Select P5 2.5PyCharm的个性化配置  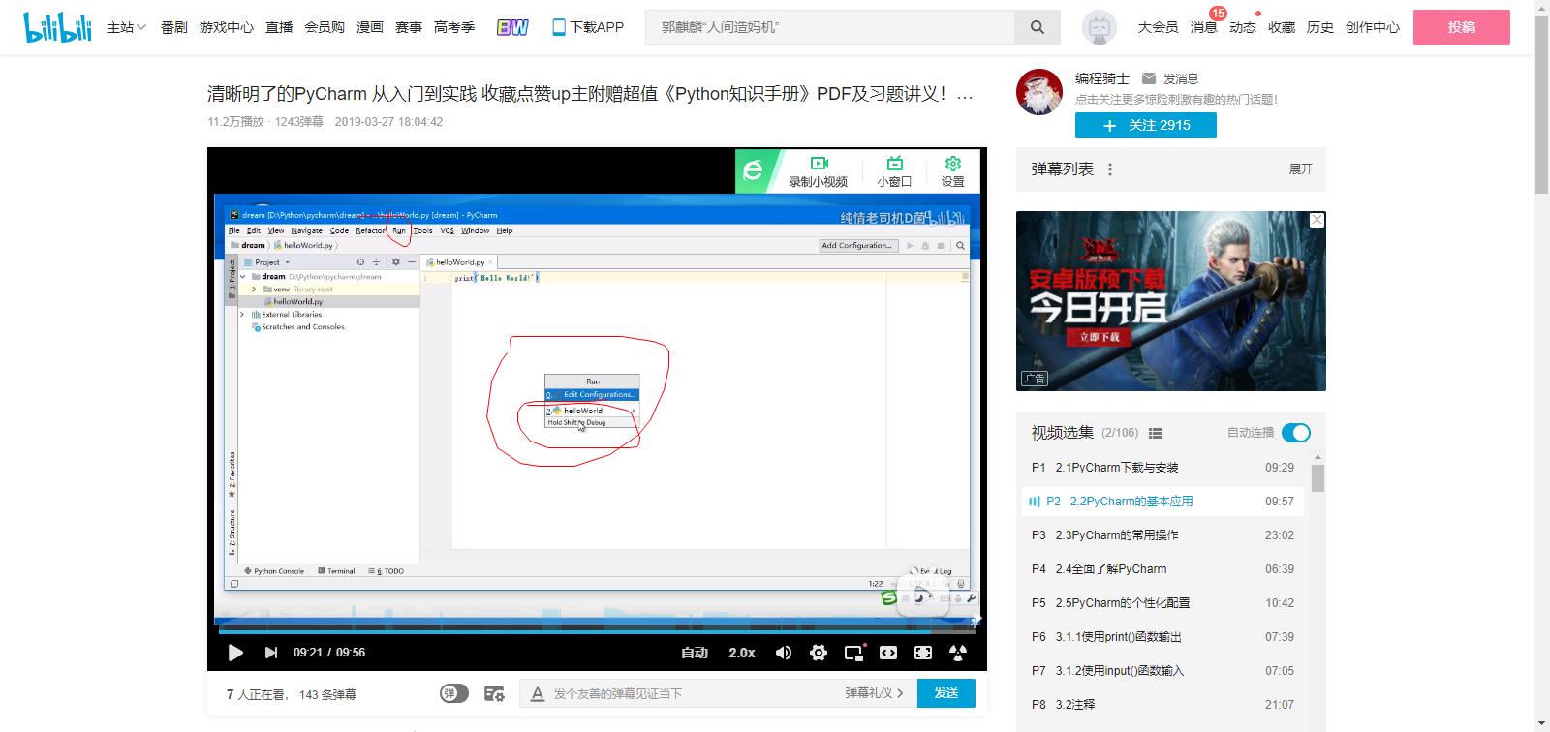(x=1162, y=603)
